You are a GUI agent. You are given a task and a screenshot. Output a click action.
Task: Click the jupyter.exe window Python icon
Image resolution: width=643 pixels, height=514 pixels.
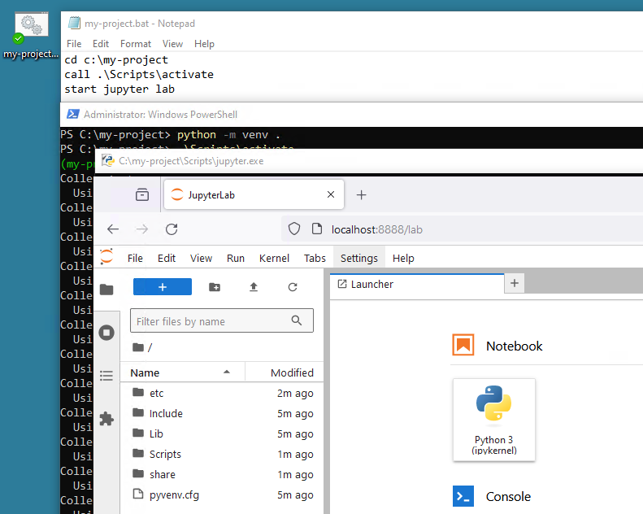[108, 160]
